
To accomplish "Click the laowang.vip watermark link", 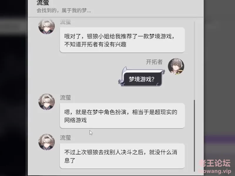I will [x=215, y=171].
